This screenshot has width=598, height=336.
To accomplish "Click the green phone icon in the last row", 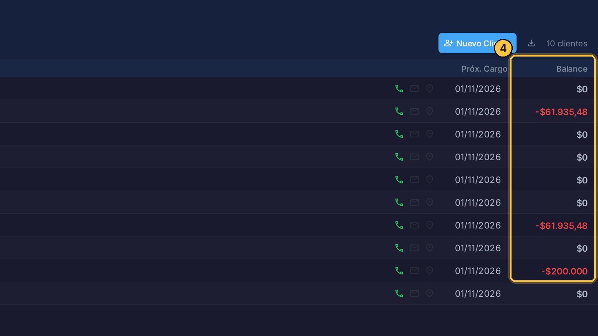I will click(x=399, y=293).
